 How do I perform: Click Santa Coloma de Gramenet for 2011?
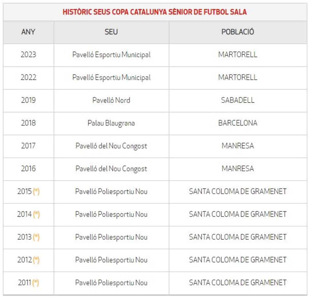(x=238, y=283)
